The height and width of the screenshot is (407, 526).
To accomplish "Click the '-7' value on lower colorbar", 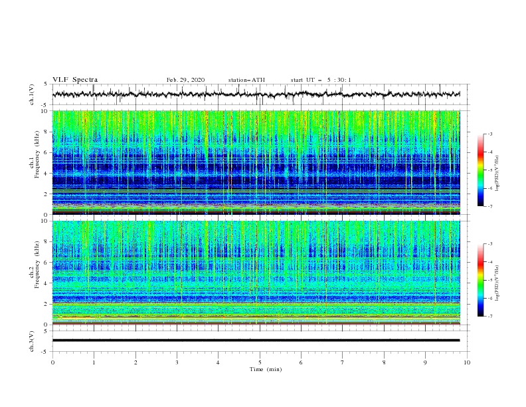I will tap(489, 316).
